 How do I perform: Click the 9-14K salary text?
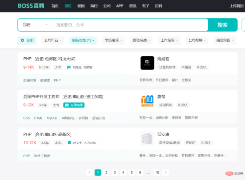pyautogui.click(x=28, y=67)
